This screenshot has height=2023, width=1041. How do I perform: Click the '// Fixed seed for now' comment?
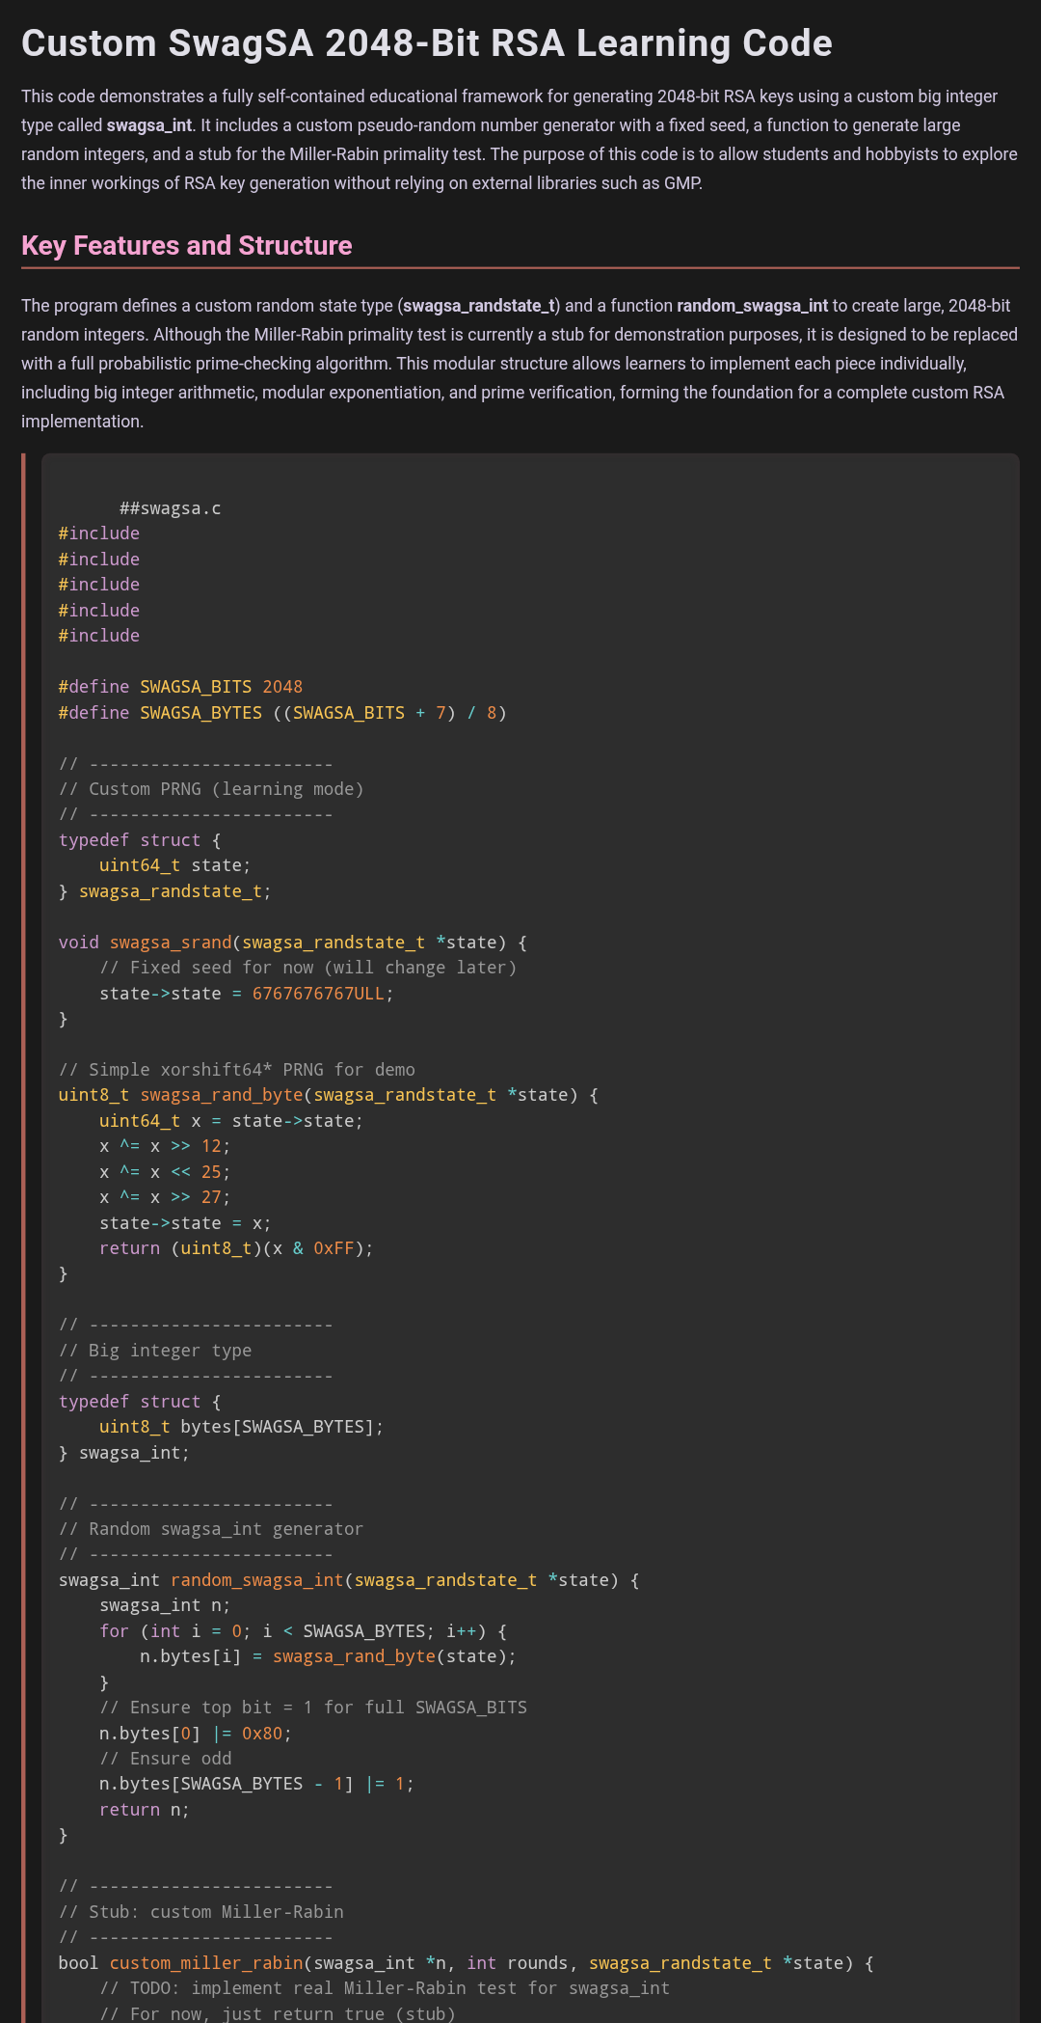[308, 968]
